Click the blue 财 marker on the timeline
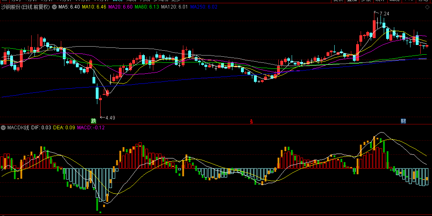432x216 pixels. [403, 121]
